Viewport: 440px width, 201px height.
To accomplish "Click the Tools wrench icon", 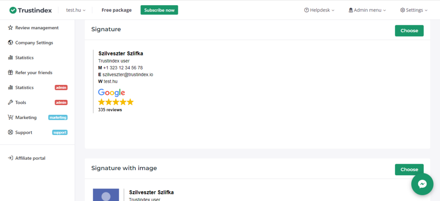I will pyautogui.click(x=10, y=103).
